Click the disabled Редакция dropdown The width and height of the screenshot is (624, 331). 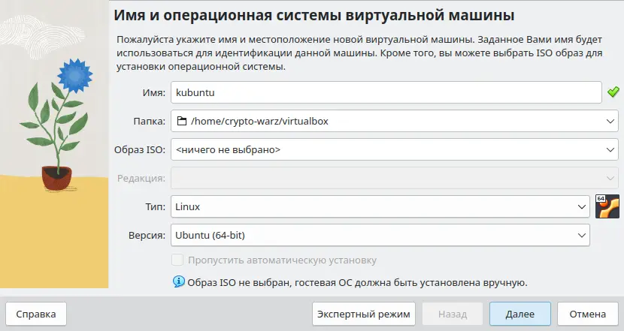coord(395,178)
